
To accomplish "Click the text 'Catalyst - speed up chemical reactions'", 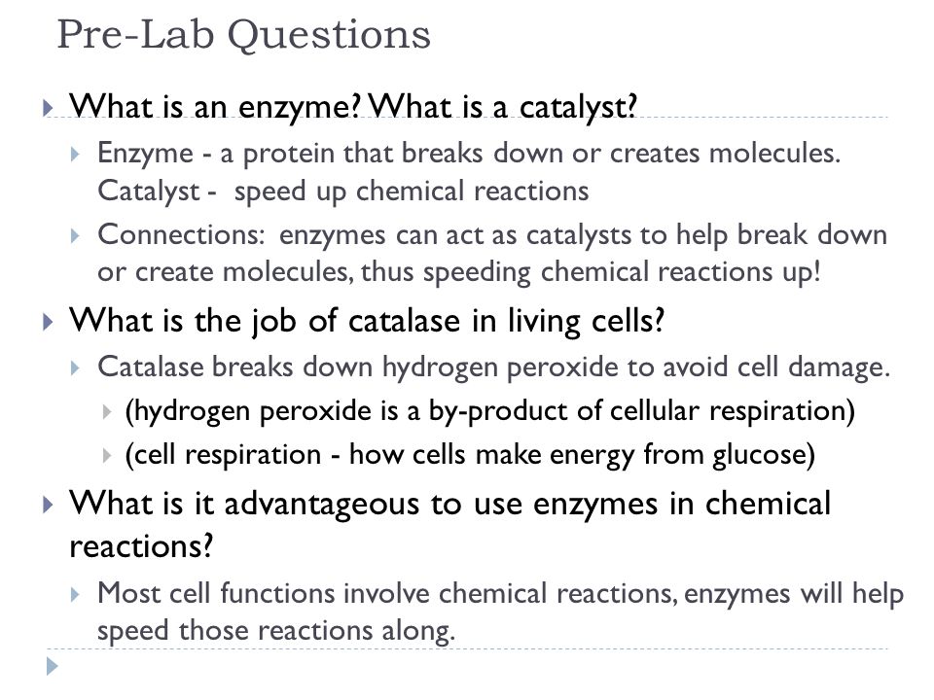I will click(x=343, y=192).
